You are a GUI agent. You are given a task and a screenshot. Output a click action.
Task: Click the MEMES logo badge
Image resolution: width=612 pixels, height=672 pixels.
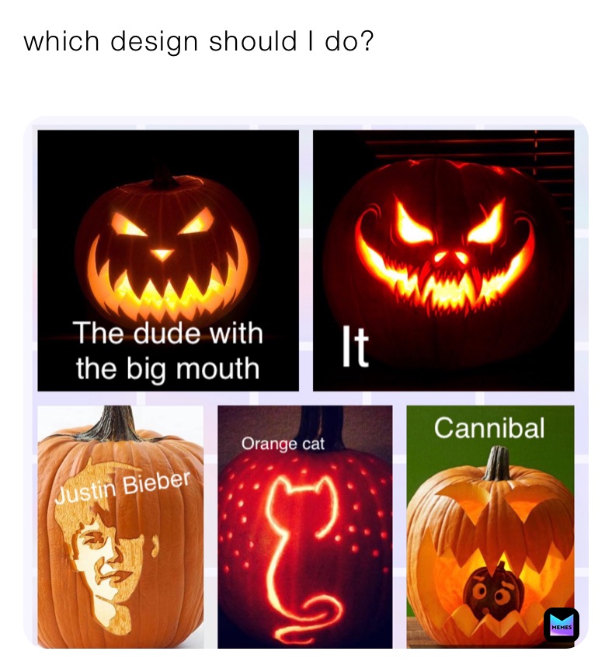561,625
